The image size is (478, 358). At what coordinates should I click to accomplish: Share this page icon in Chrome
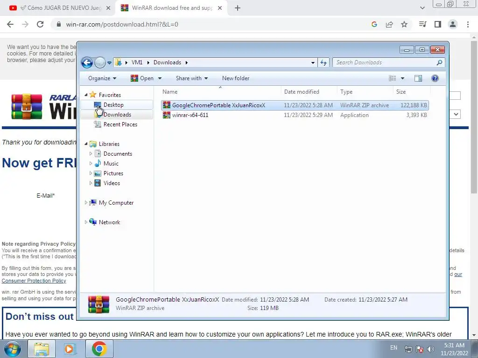click(x=389, y=24)
